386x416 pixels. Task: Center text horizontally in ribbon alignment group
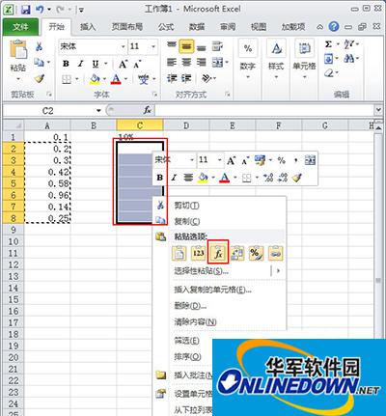click(186, 63)
